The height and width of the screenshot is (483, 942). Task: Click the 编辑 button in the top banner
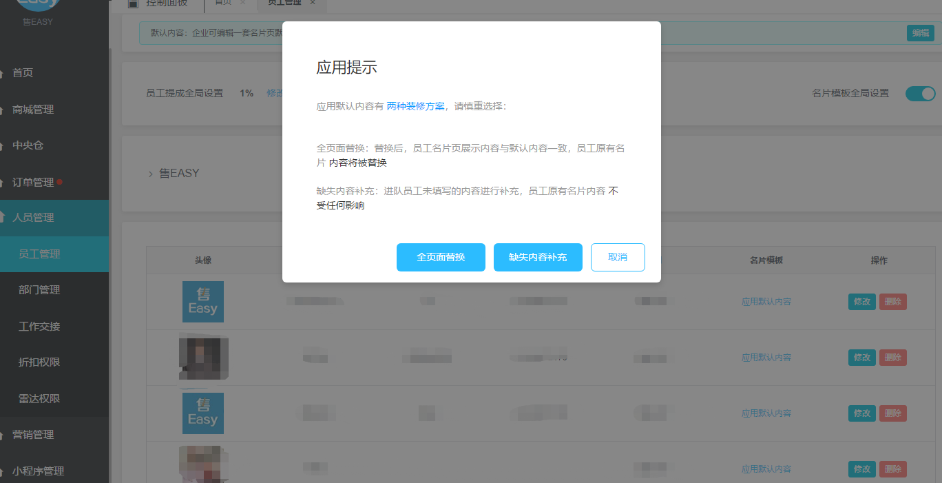click(x=921, y=32)
